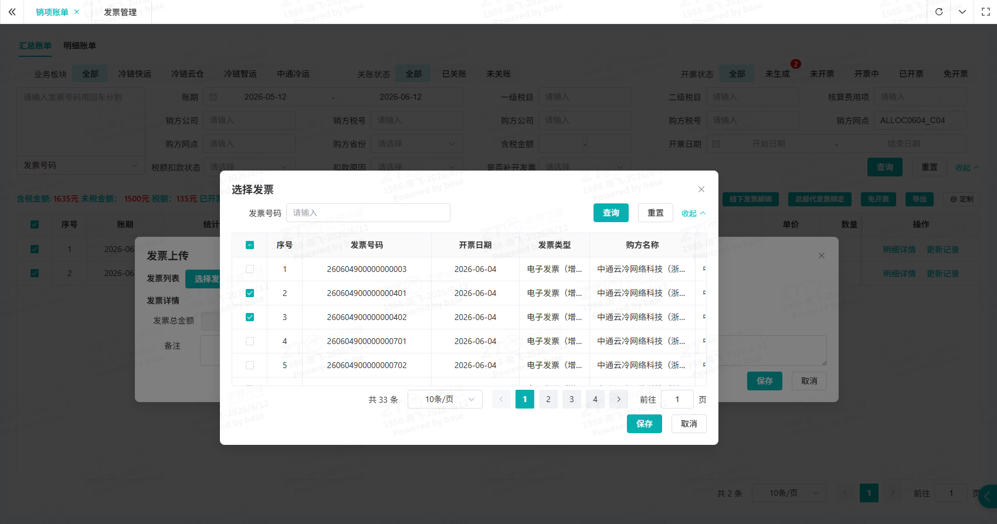This screenshot has height=524, width=997.
Task: Uncheck invoice row ending 0401
Action: coord(250,293)
